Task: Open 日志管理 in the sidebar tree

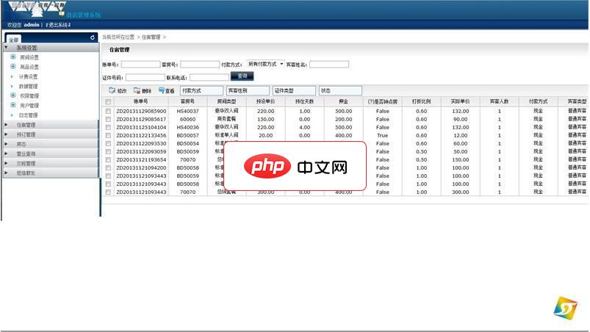Action: tap(29, 115)
